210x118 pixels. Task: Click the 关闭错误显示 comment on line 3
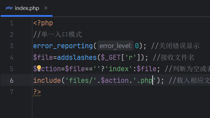[179, 46]
